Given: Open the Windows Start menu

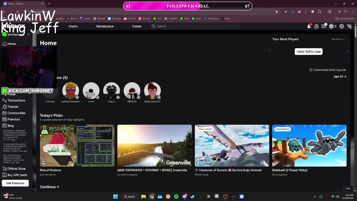Looking at the screenshot, I should coord(115,197).
